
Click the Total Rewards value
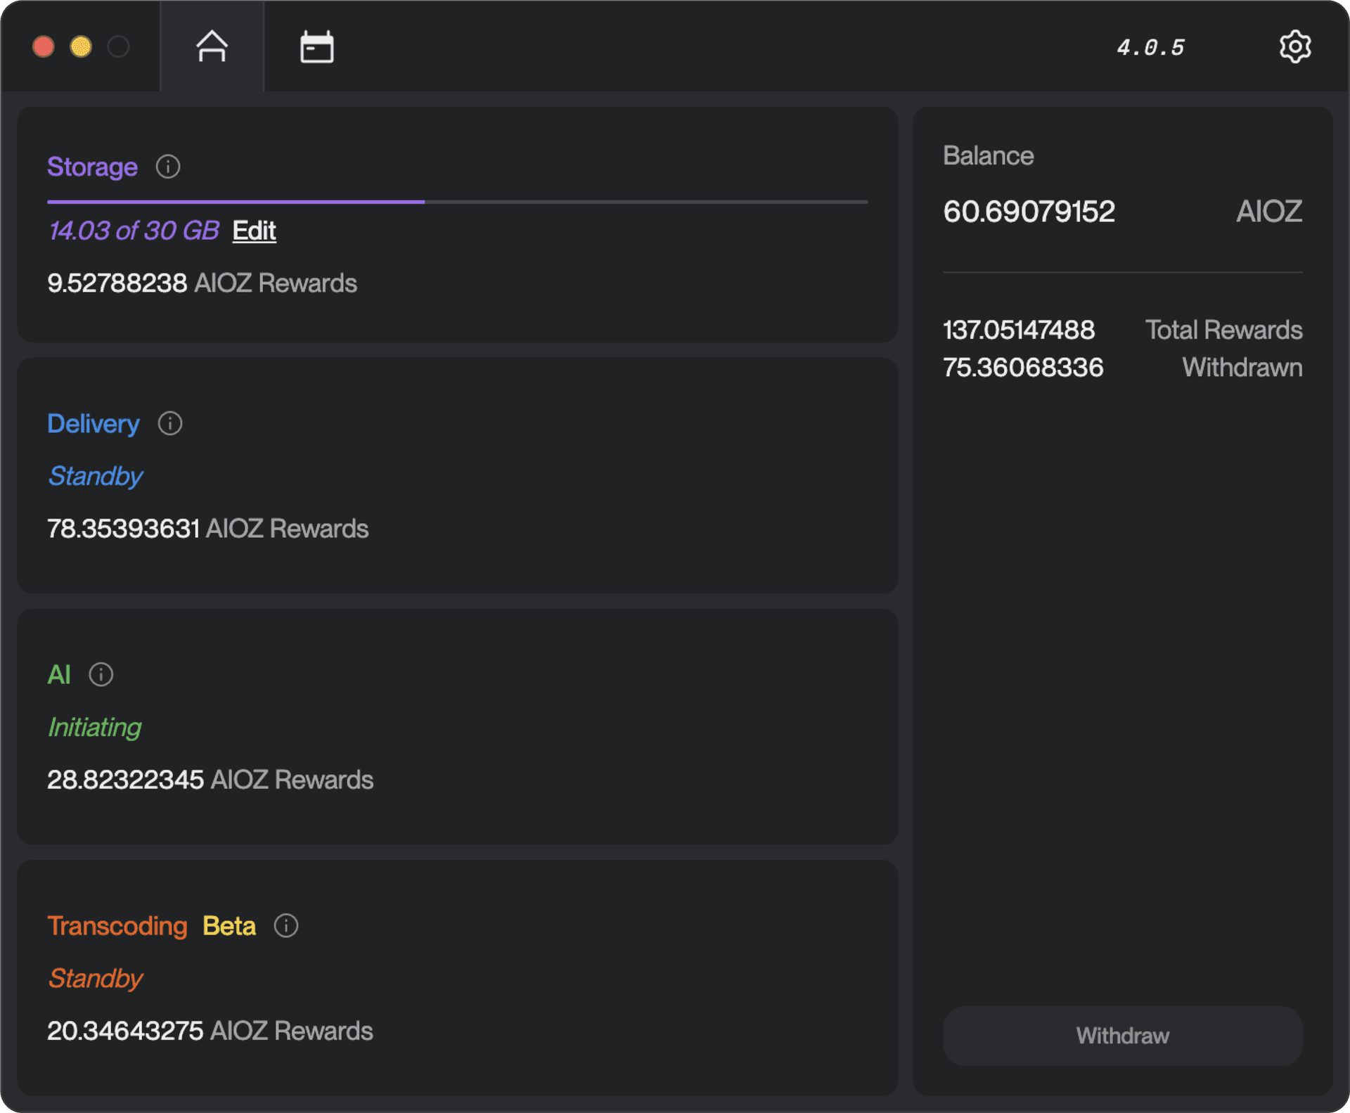1019,330
